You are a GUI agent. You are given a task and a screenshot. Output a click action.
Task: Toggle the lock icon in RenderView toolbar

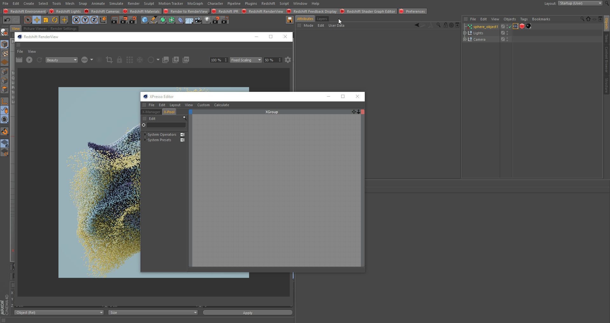119,60
